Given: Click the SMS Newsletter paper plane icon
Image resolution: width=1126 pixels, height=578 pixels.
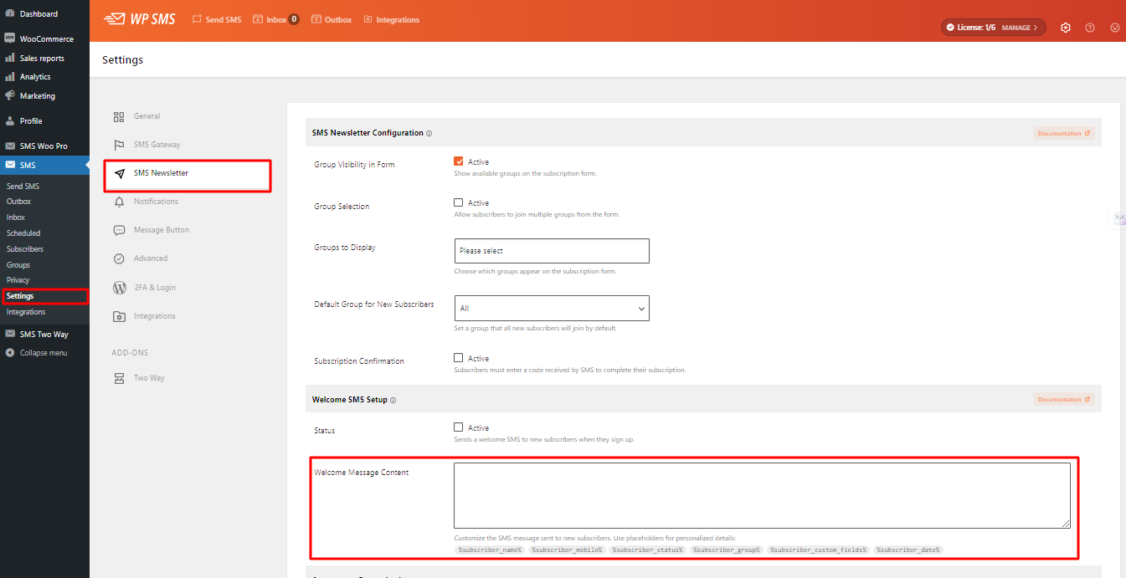Looking at the screenshot, I should point(119,173).
